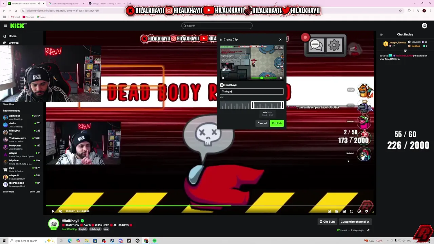Open xQc recommended channel
434x244 pixels.
22,169
